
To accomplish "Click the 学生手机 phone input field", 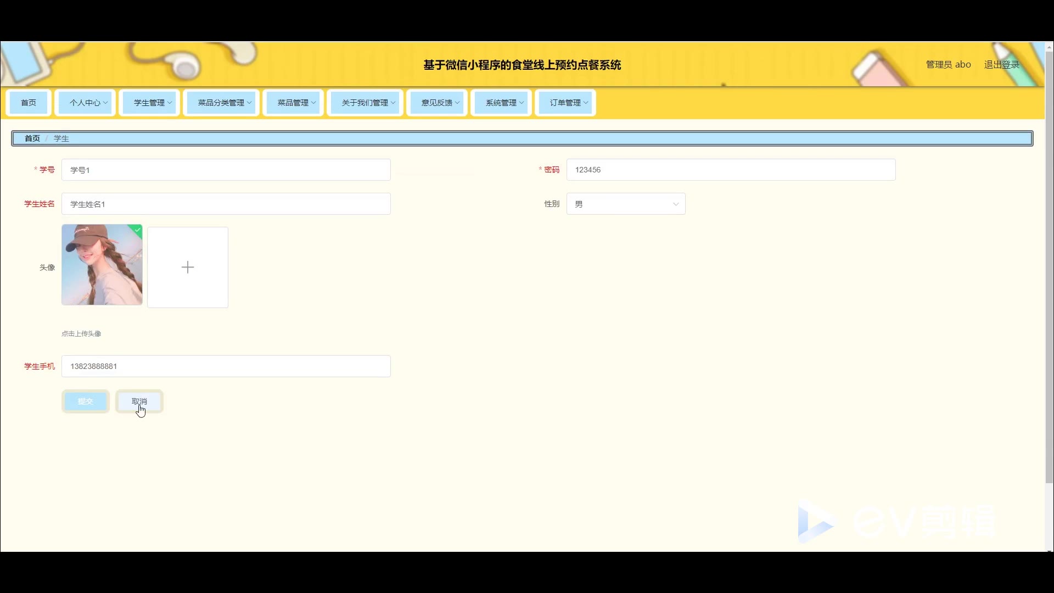I will (x=226, y=366).
